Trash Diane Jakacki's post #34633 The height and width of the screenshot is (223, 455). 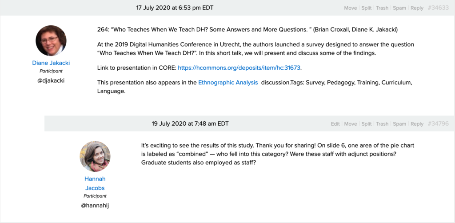[x=382, y=8]
